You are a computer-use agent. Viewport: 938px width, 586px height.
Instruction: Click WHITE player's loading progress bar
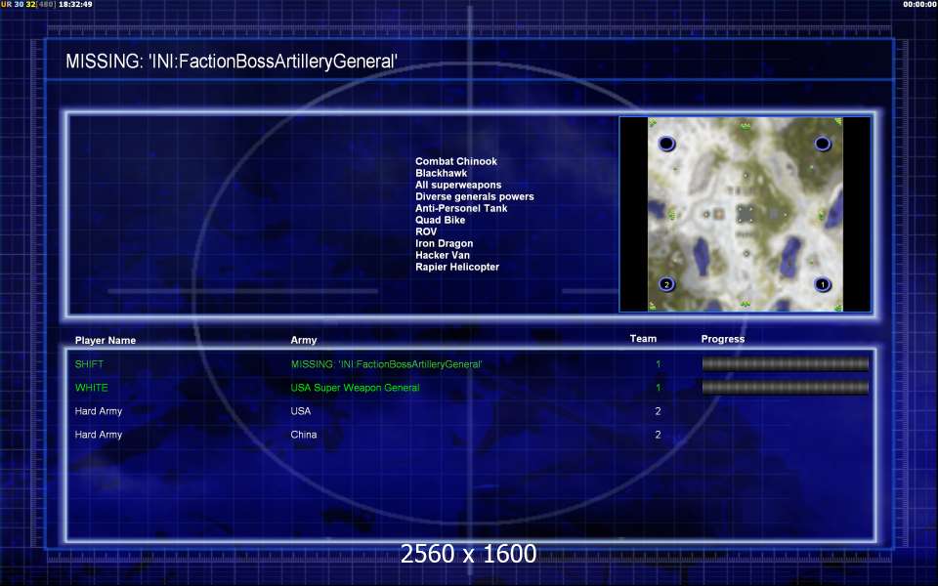(x=785, y=388)
